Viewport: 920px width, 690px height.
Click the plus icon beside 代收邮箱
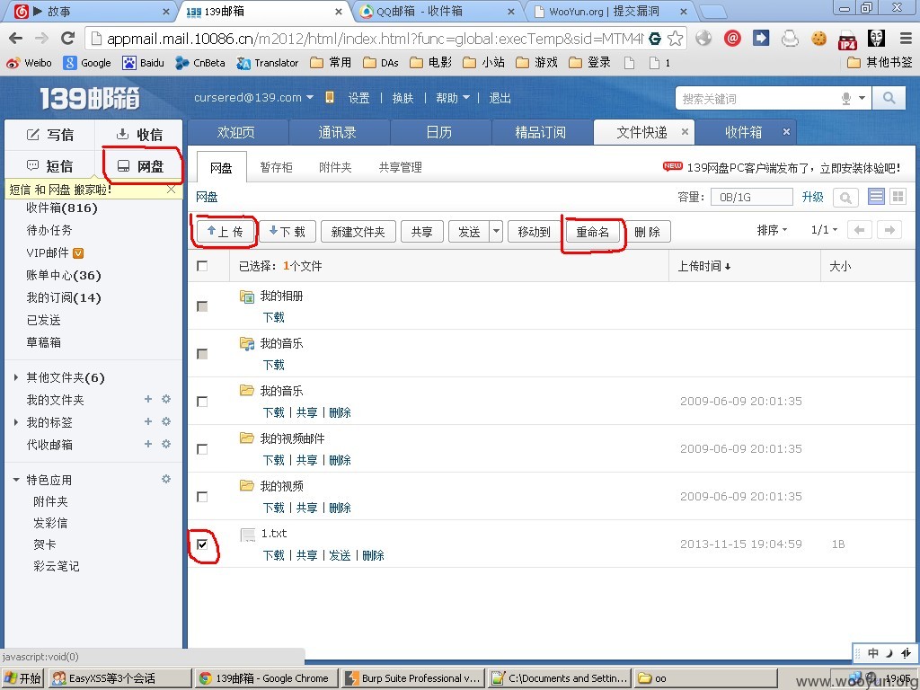[x=148, y=444]
